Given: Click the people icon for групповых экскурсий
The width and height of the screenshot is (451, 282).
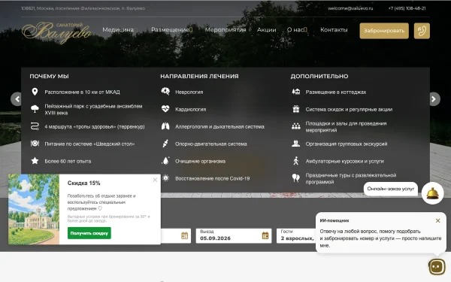Looking at the screenshot, I should [x=296, y=144].
